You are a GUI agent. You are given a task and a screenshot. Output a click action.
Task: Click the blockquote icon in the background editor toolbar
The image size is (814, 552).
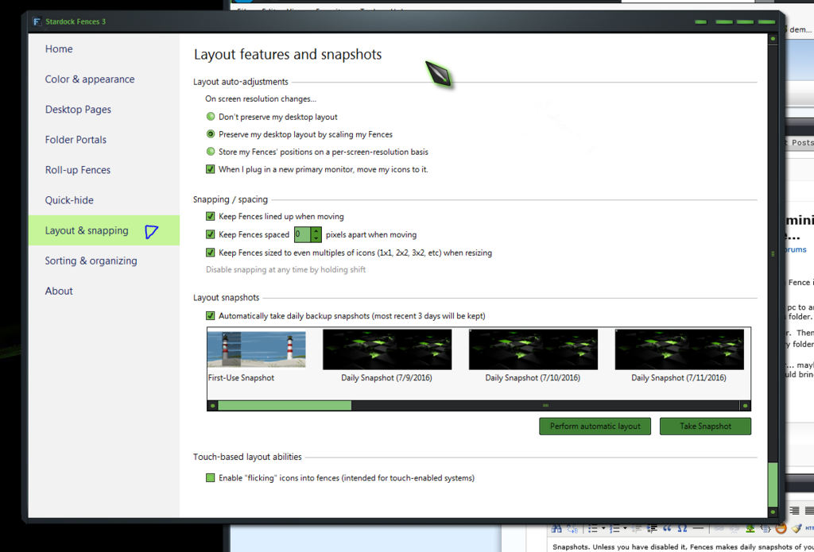point(667,529)
